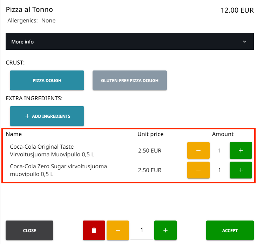Click the More info label text
The image size is (257, 244).
pos(22,42)
